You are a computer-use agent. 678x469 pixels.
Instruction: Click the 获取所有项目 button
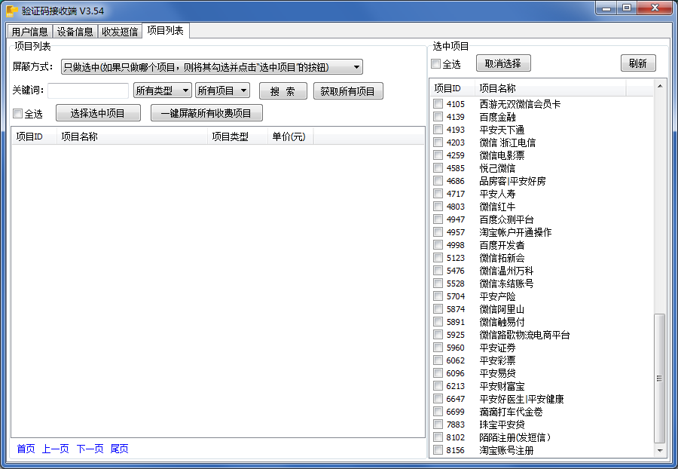[348, 91]
